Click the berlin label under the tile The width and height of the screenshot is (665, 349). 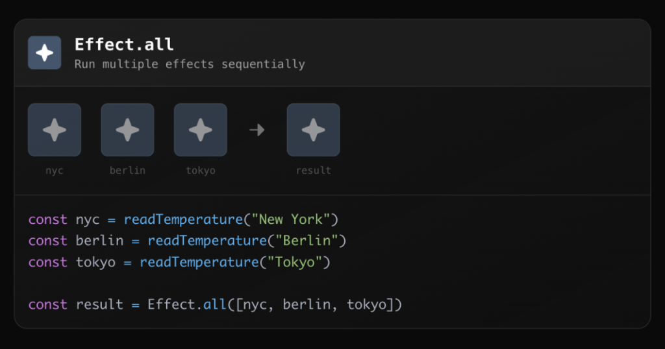127,171
